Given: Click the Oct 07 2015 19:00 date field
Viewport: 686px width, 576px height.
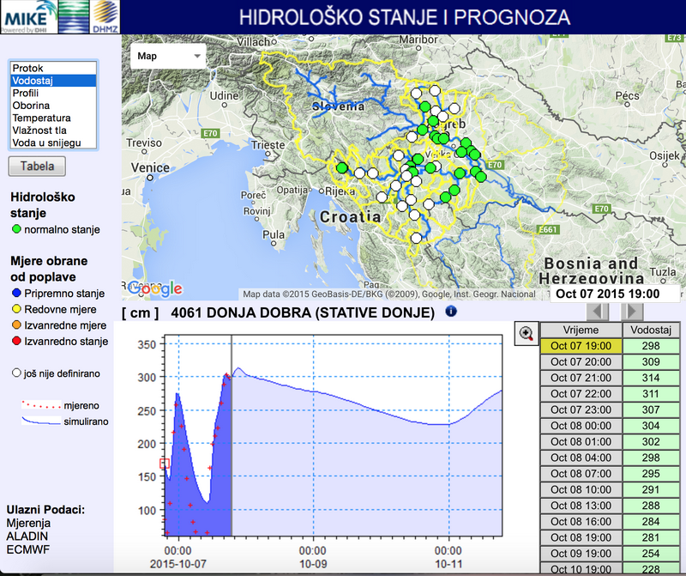Looking at the screenshot, I should tap(607, 293).
